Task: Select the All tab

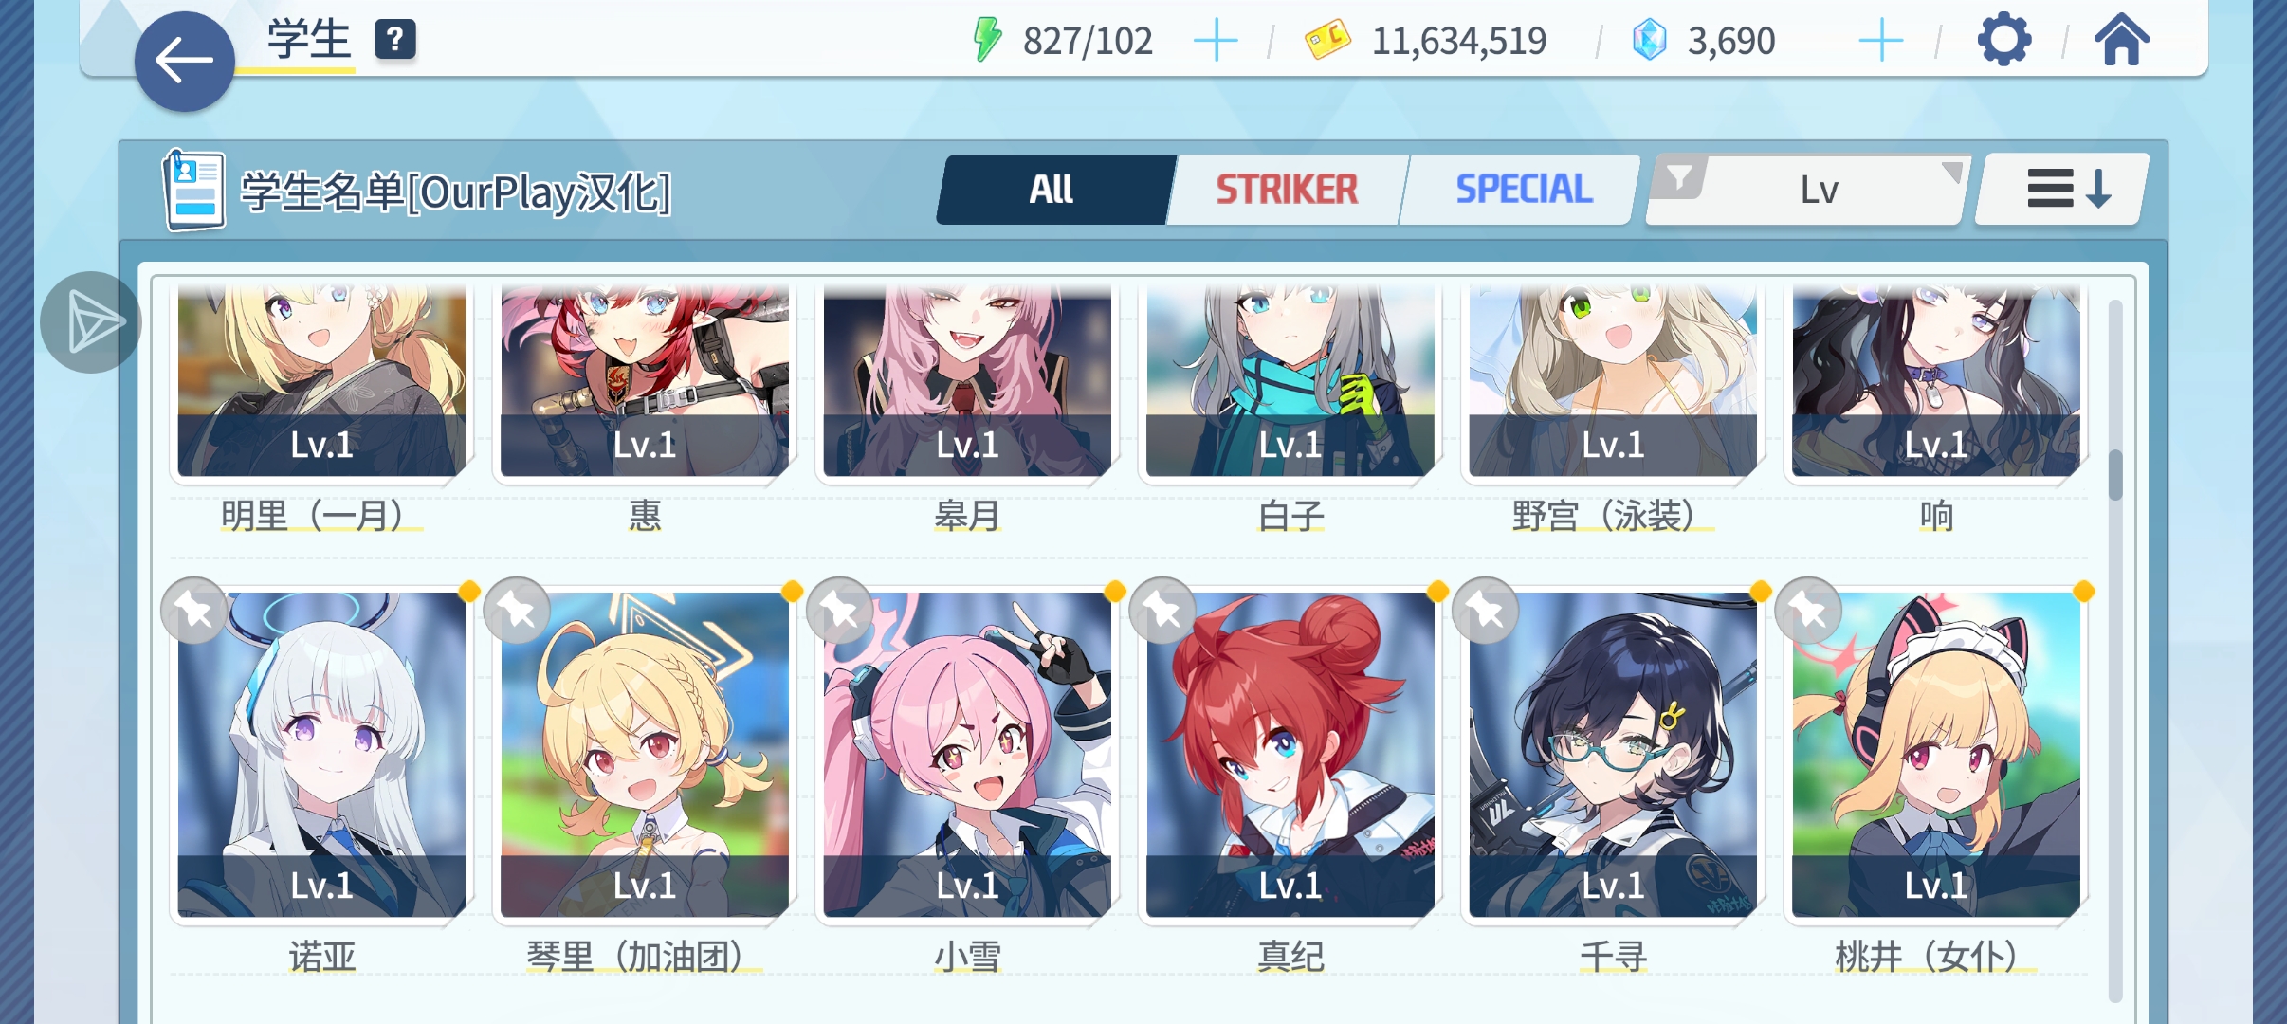Action: point(1053,190)
